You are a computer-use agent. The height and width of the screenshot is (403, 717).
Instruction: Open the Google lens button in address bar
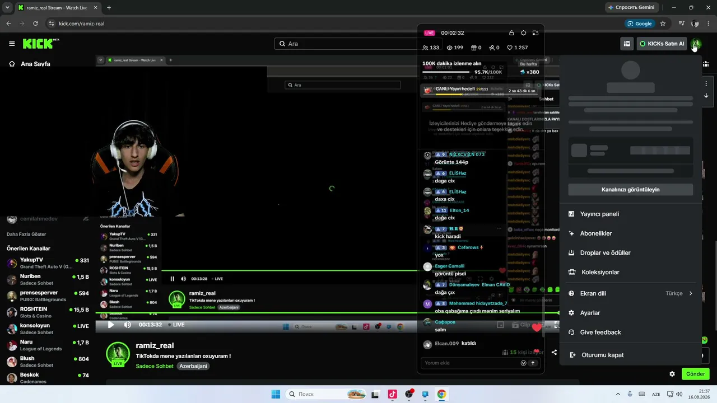[639, 24]
